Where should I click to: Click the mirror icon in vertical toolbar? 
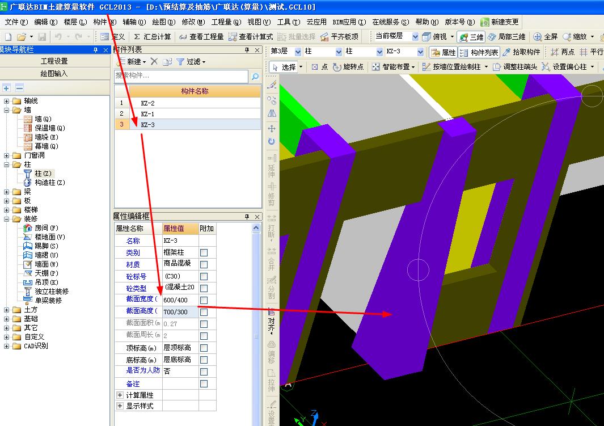[272, 113]
